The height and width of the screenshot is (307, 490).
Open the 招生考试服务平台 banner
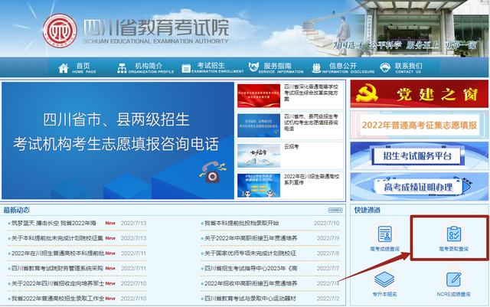pyautogui.click(x=419, y=155)
